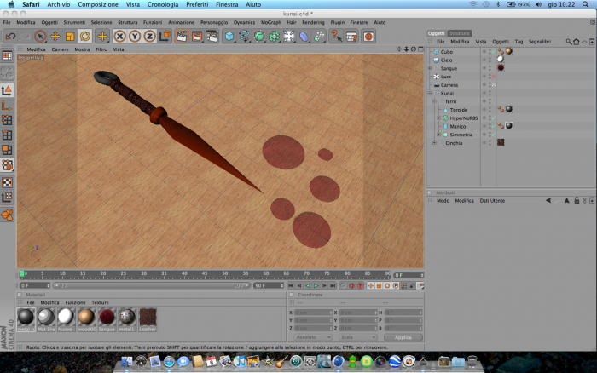Toggle the red X on Luce object
597x373 pixels.
pyautogui.click(x=494, y=77)
